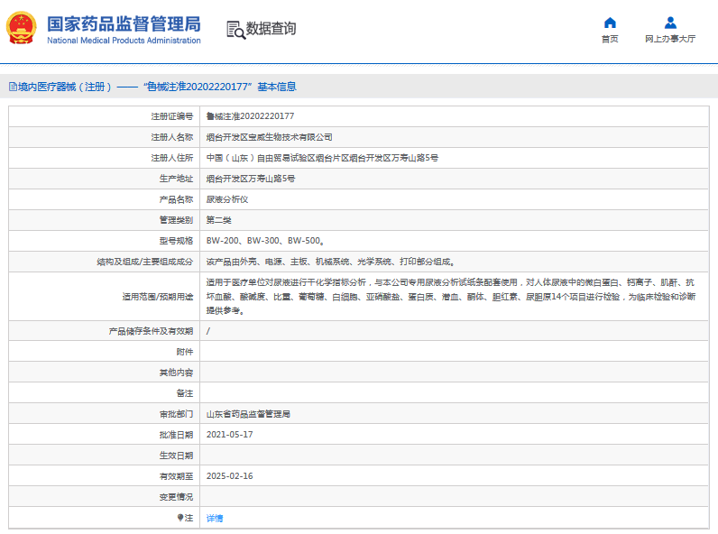
Task: Click the slash value for storage conditions
Action: tap(208, 331)
